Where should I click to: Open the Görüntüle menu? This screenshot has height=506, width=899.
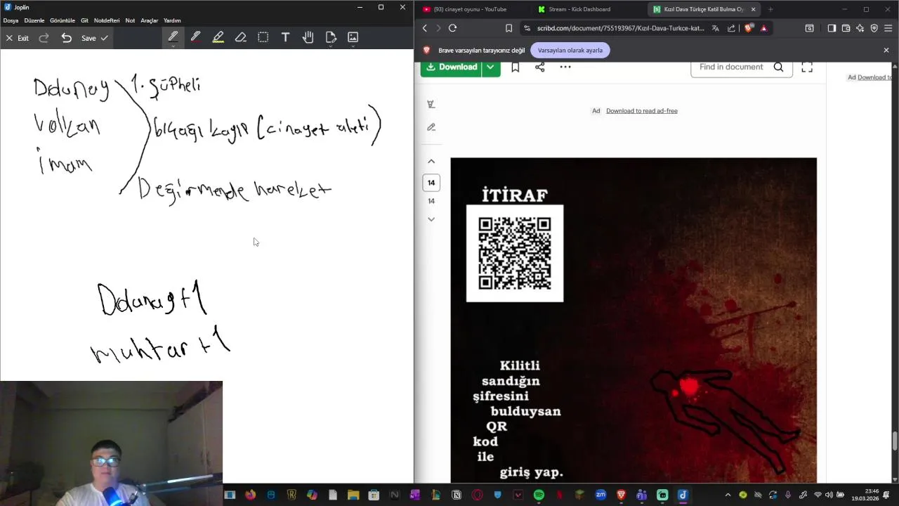point(63,20)
